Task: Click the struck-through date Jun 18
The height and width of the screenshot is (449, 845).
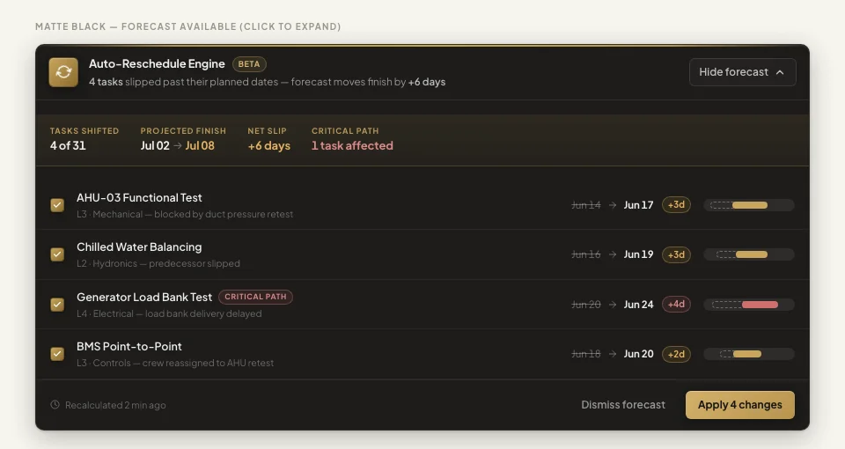Action: [586, 354]
